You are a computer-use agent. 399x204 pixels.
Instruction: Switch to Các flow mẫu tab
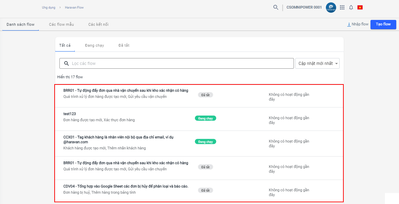tap(61, 24)
